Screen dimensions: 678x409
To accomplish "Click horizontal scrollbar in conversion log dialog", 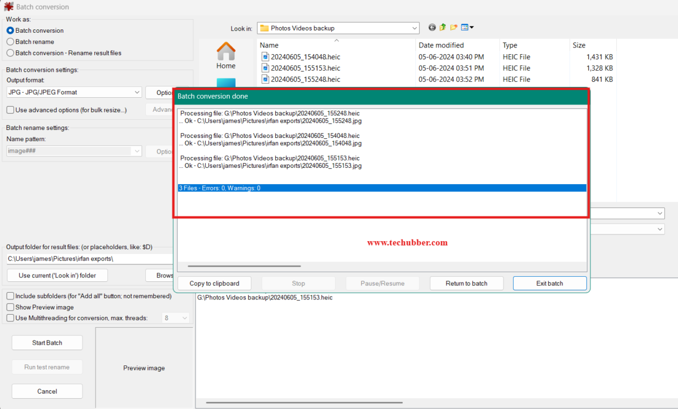I will [244, 266].
